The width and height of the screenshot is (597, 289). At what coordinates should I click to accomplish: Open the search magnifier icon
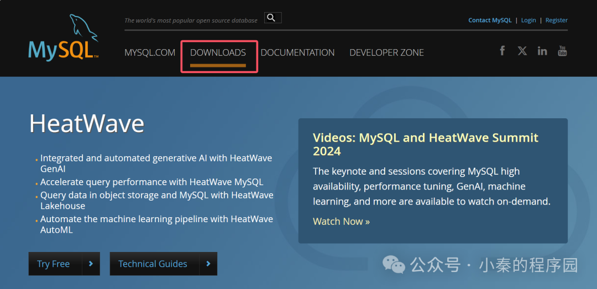click(273, 18)
